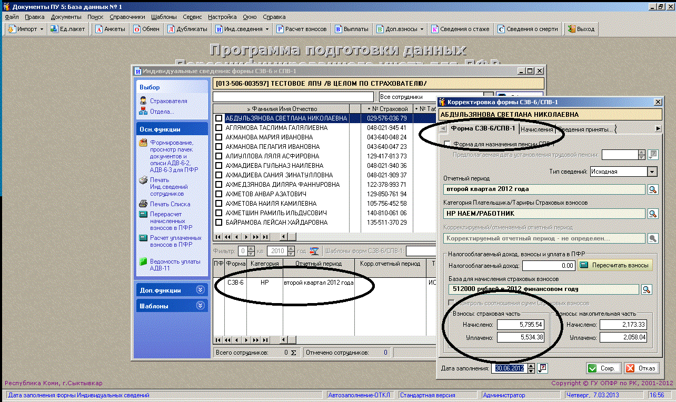This screenshot has height=402, width=676.
Task: Tick checkbox next to АХМЕТОВ АНВАР АЗАТОВИЧ
Action: 218,194
